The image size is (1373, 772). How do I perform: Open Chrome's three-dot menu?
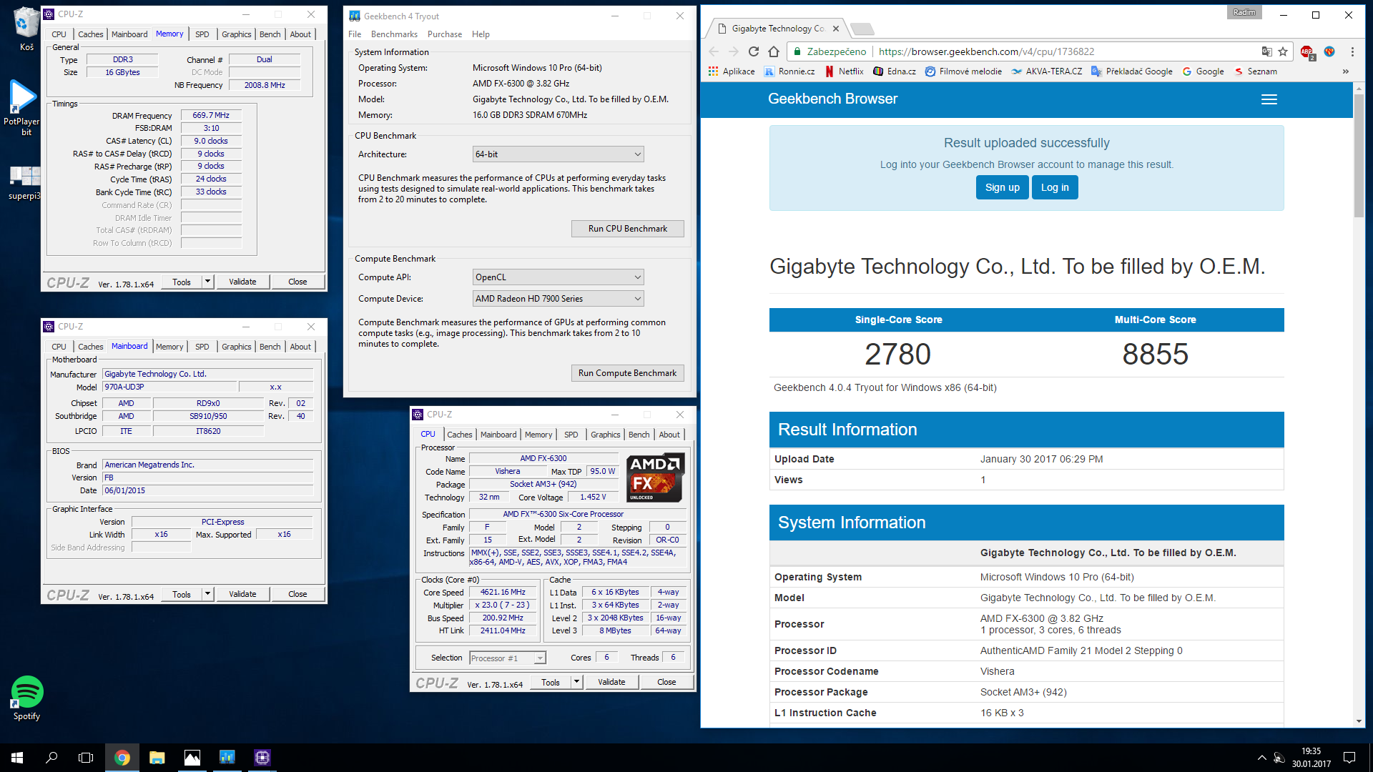coord(1352,51)
